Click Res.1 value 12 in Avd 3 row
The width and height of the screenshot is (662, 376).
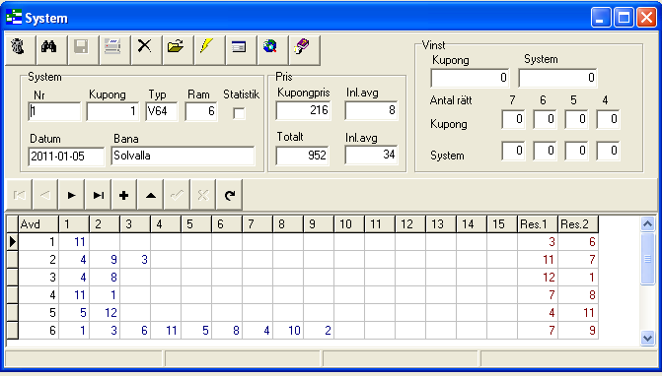(x=538, y=278)
